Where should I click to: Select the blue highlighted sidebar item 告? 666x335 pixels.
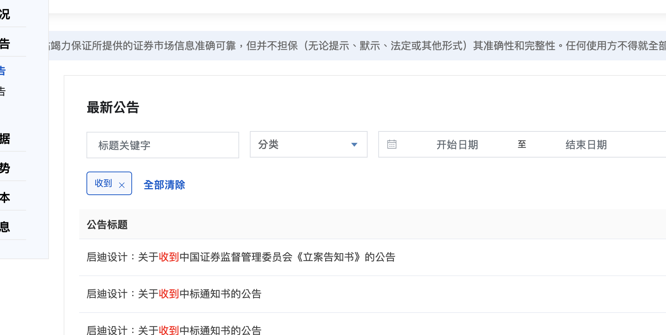coord(3,71)
